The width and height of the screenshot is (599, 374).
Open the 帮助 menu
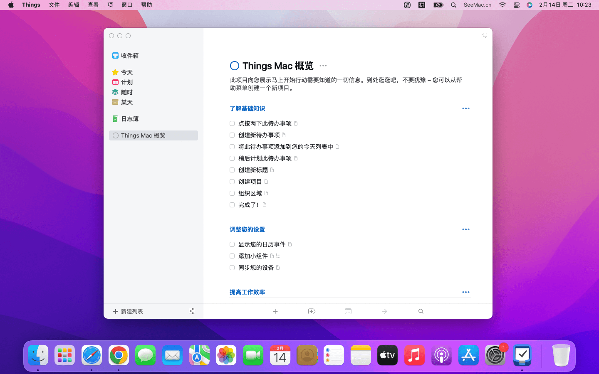pos(146,5)
